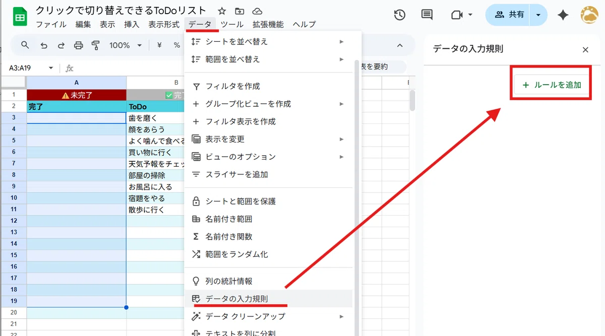This screenshot has width=605, height=336.
Task: Open the ツール menu
Action: [x=232, y=24]
